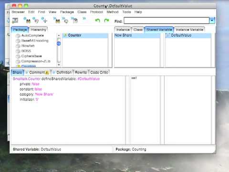The height and width of the screenshot is (172, 229).
Task: Click the toolbar icon left of the plus
Action: (x=36, y=21)
